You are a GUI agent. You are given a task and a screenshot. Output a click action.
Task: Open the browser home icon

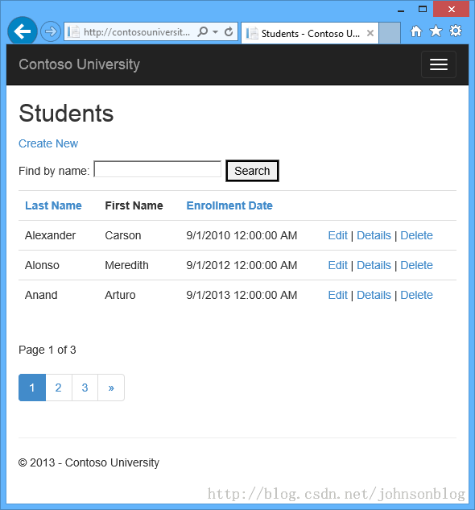tap(416, 31)
